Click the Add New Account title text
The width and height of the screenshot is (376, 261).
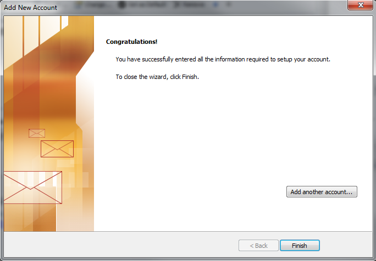[x=30, y=8]
